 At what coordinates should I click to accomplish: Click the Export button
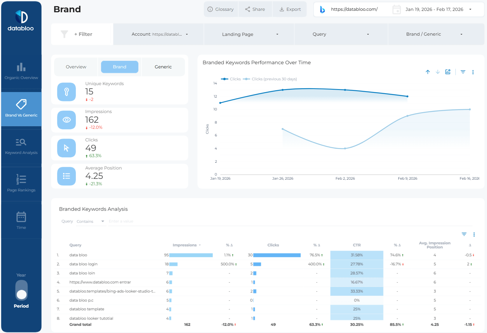point(290,9)
